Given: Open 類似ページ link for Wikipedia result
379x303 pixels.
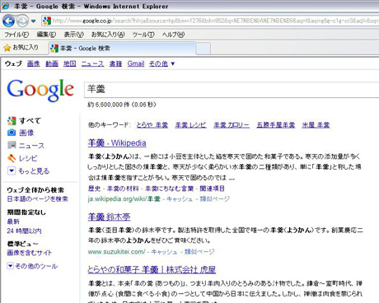Looking at the screenshot, I should pos(215,198).
